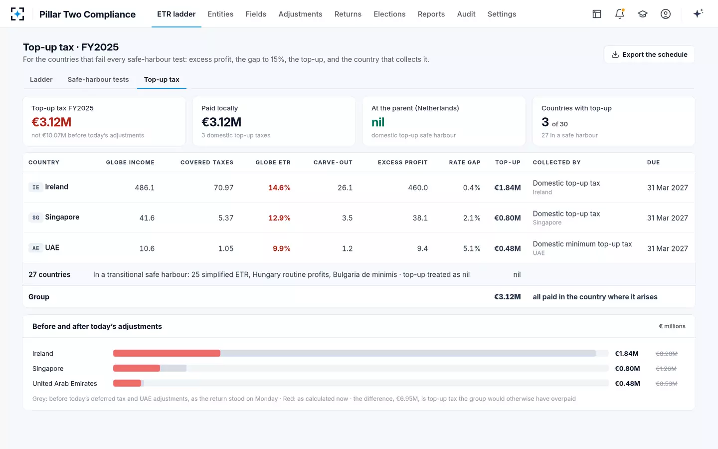Screen dimensions: 718x449
Task: Select the Ireland country name
Action: coord(56,187)
